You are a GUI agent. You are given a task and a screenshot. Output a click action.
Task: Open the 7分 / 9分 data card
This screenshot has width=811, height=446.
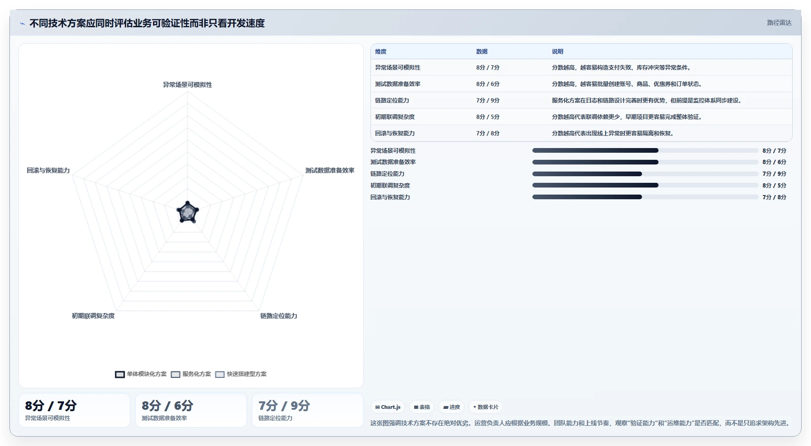(308, 410)
